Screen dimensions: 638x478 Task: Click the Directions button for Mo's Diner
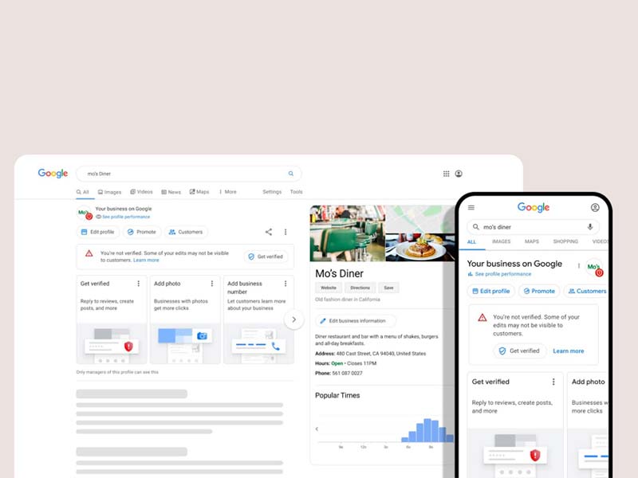coord(360,288)
